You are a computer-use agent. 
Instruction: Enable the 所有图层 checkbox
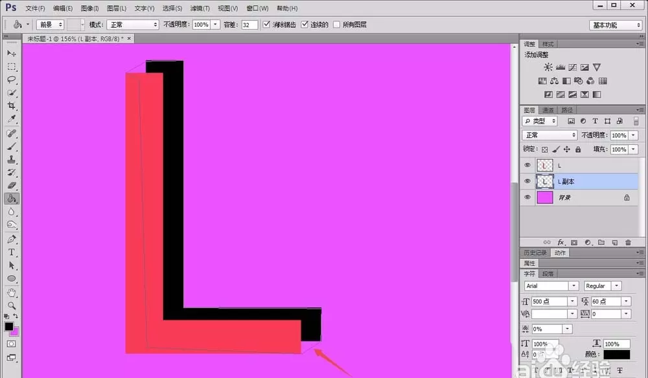(336, 25)
